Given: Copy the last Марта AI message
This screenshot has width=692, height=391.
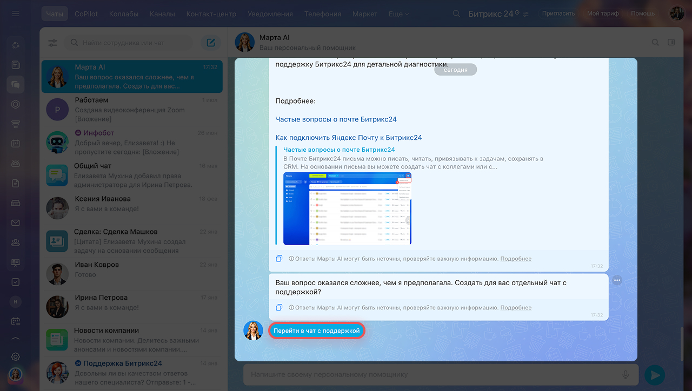Looking at the screenshot, I should [x=279, y=308].
